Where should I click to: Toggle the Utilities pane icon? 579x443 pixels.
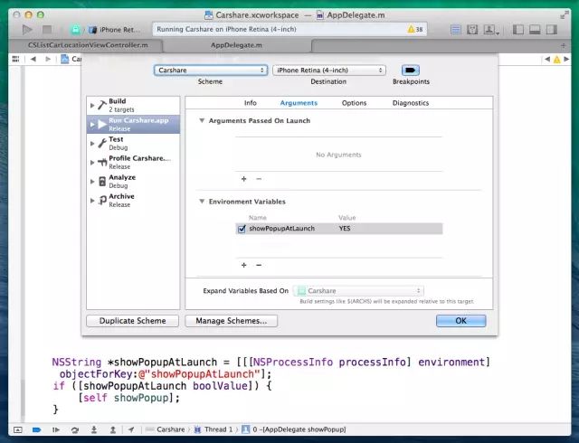pos(551,30)
